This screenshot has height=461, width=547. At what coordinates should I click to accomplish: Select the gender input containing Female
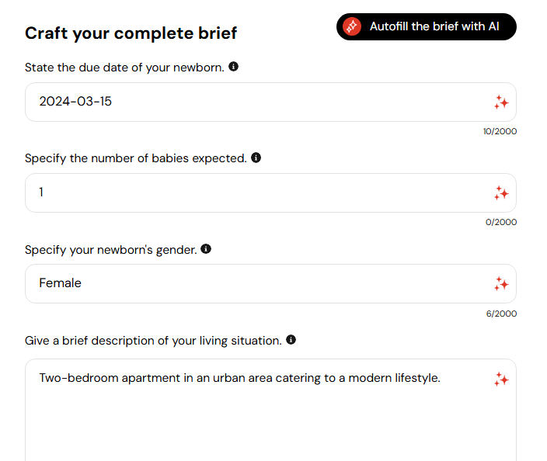270,283
